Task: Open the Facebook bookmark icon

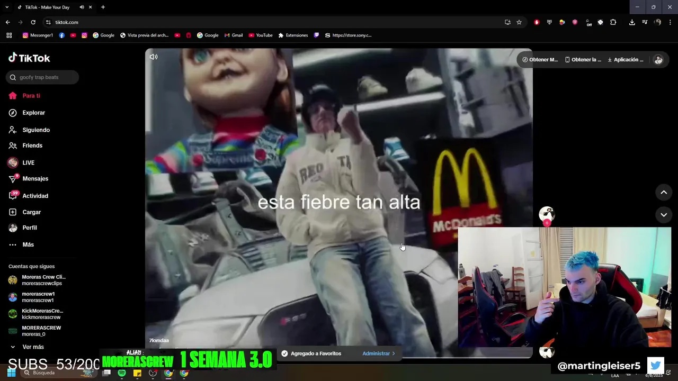Action: 62,35
